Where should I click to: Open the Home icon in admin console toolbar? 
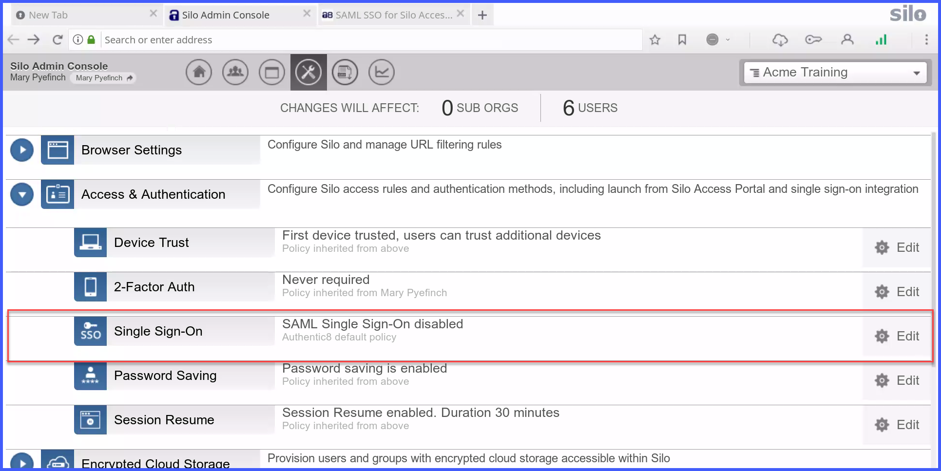tap(199, 72)
